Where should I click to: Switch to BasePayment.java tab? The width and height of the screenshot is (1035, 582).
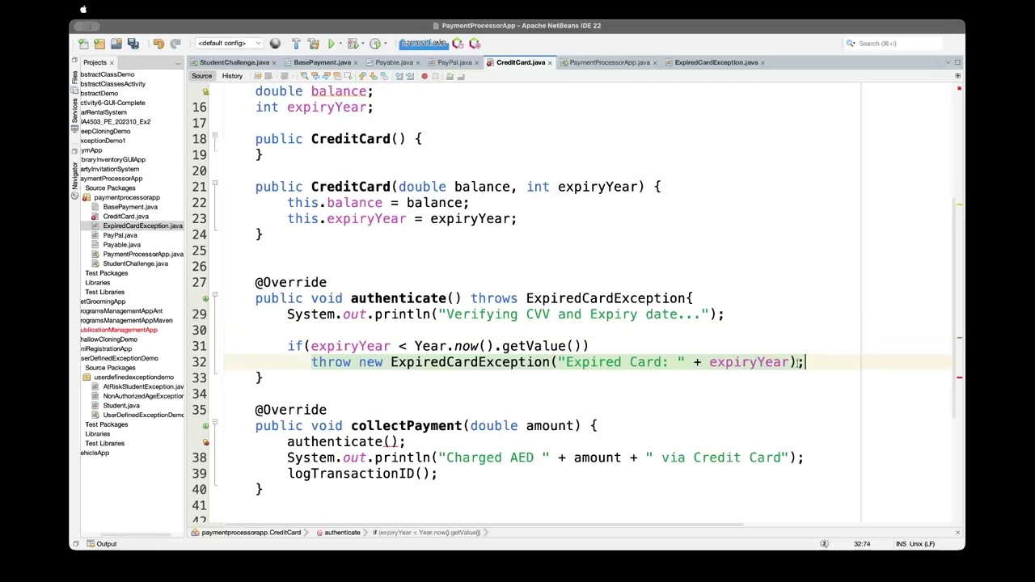coord(322,62)
